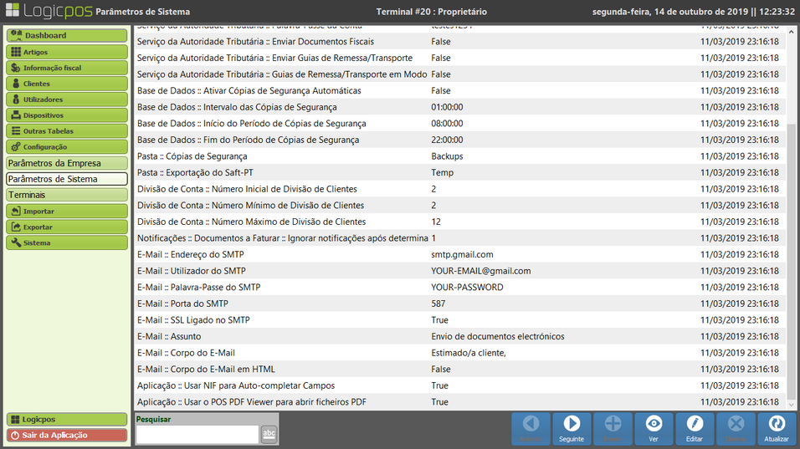The height and width of the screenshot is (449, 800).
Task: Refresh the list with the Atualizar icon
Action: click(x=777, y=424)
